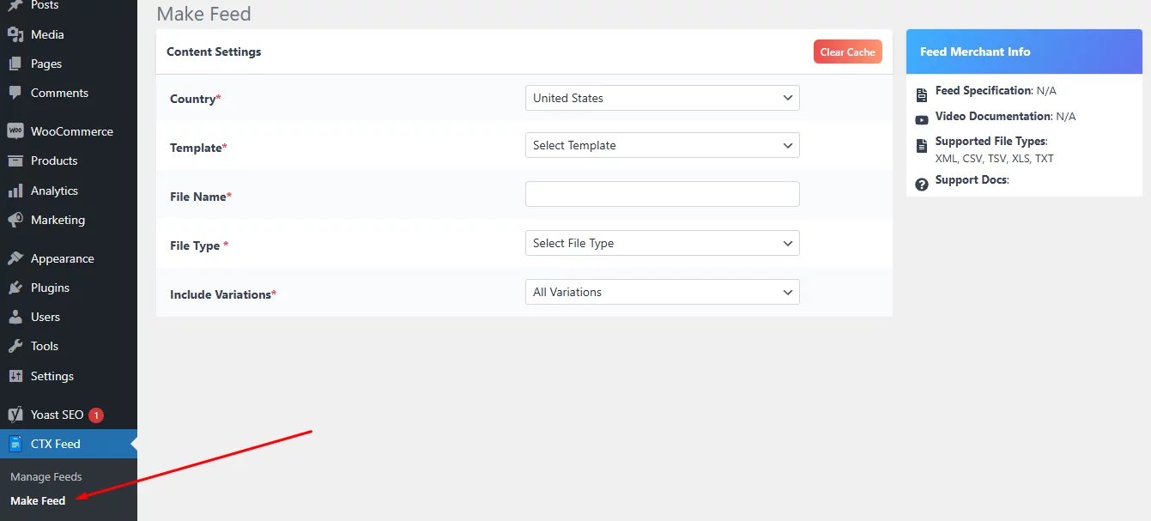
Task: Click the Plugins plug icon
Action: 15,288
